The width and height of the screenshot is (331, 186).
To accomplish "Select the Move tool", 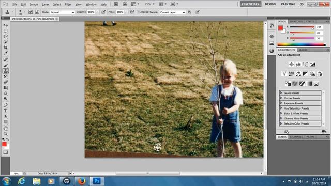I will point(6,25).
